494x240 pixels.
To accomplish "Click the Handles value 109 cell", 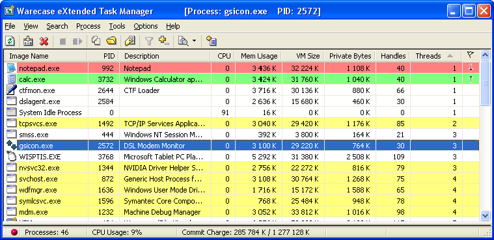I will [x=393, y=157].
